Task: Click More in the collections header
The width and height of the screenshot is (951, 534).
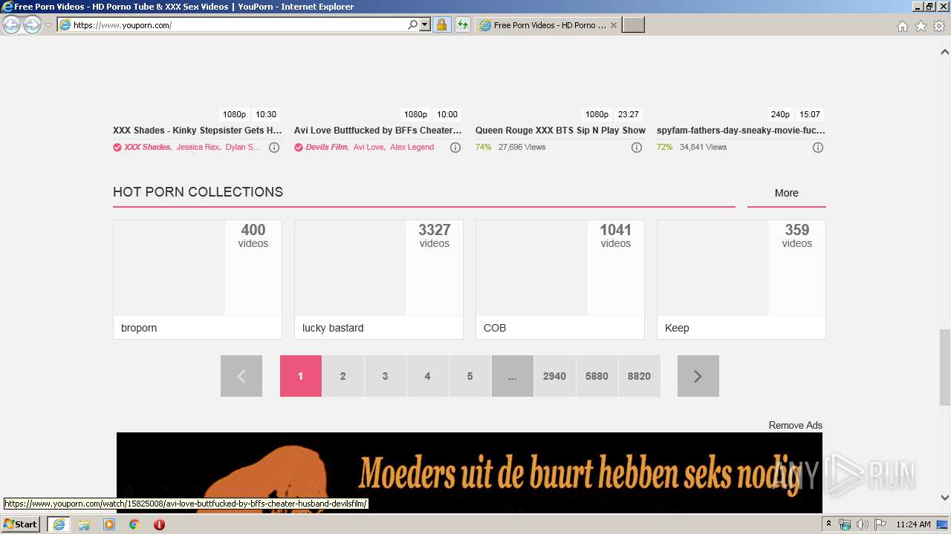Action: point(786,193)
